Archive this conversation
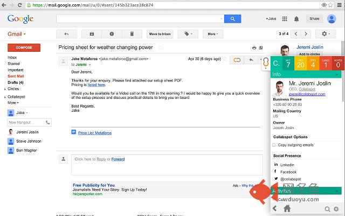 tap(92, 34)
